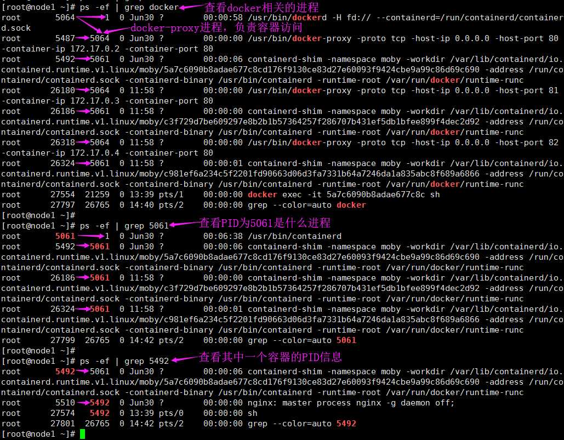
Task: Select container IP 172.17.0.3
Action: click(x=95, y=101)
